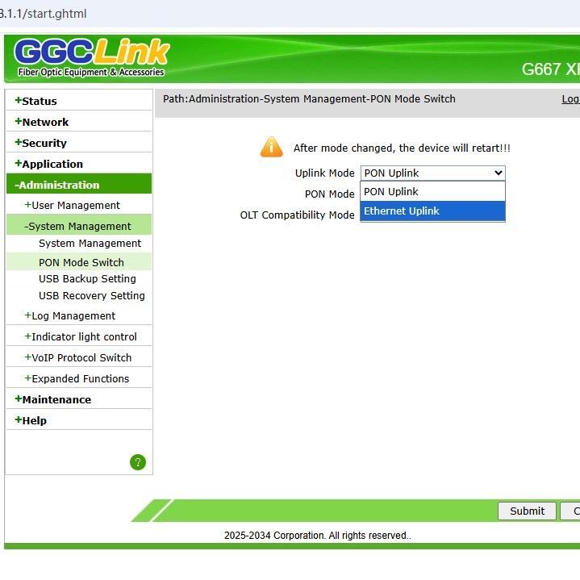The image size is (580, 580).
Task: Click the Uplink Mode combo box
Action: (x=432, y=173)
